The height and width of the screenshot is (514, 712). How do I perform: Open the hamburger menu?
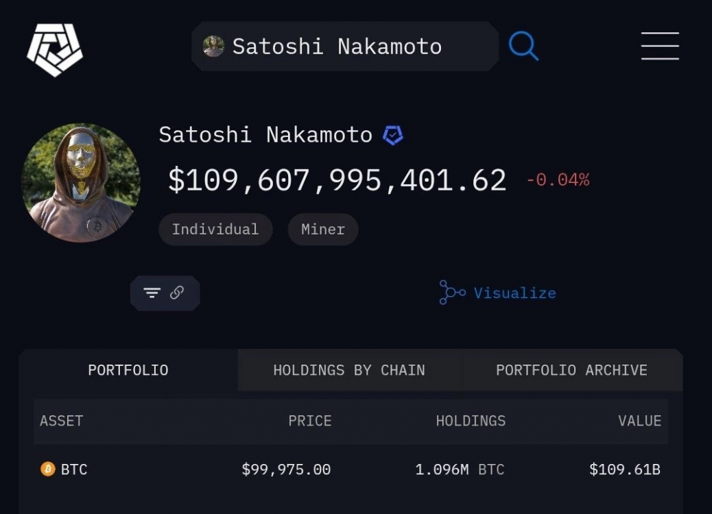[660, 46]
